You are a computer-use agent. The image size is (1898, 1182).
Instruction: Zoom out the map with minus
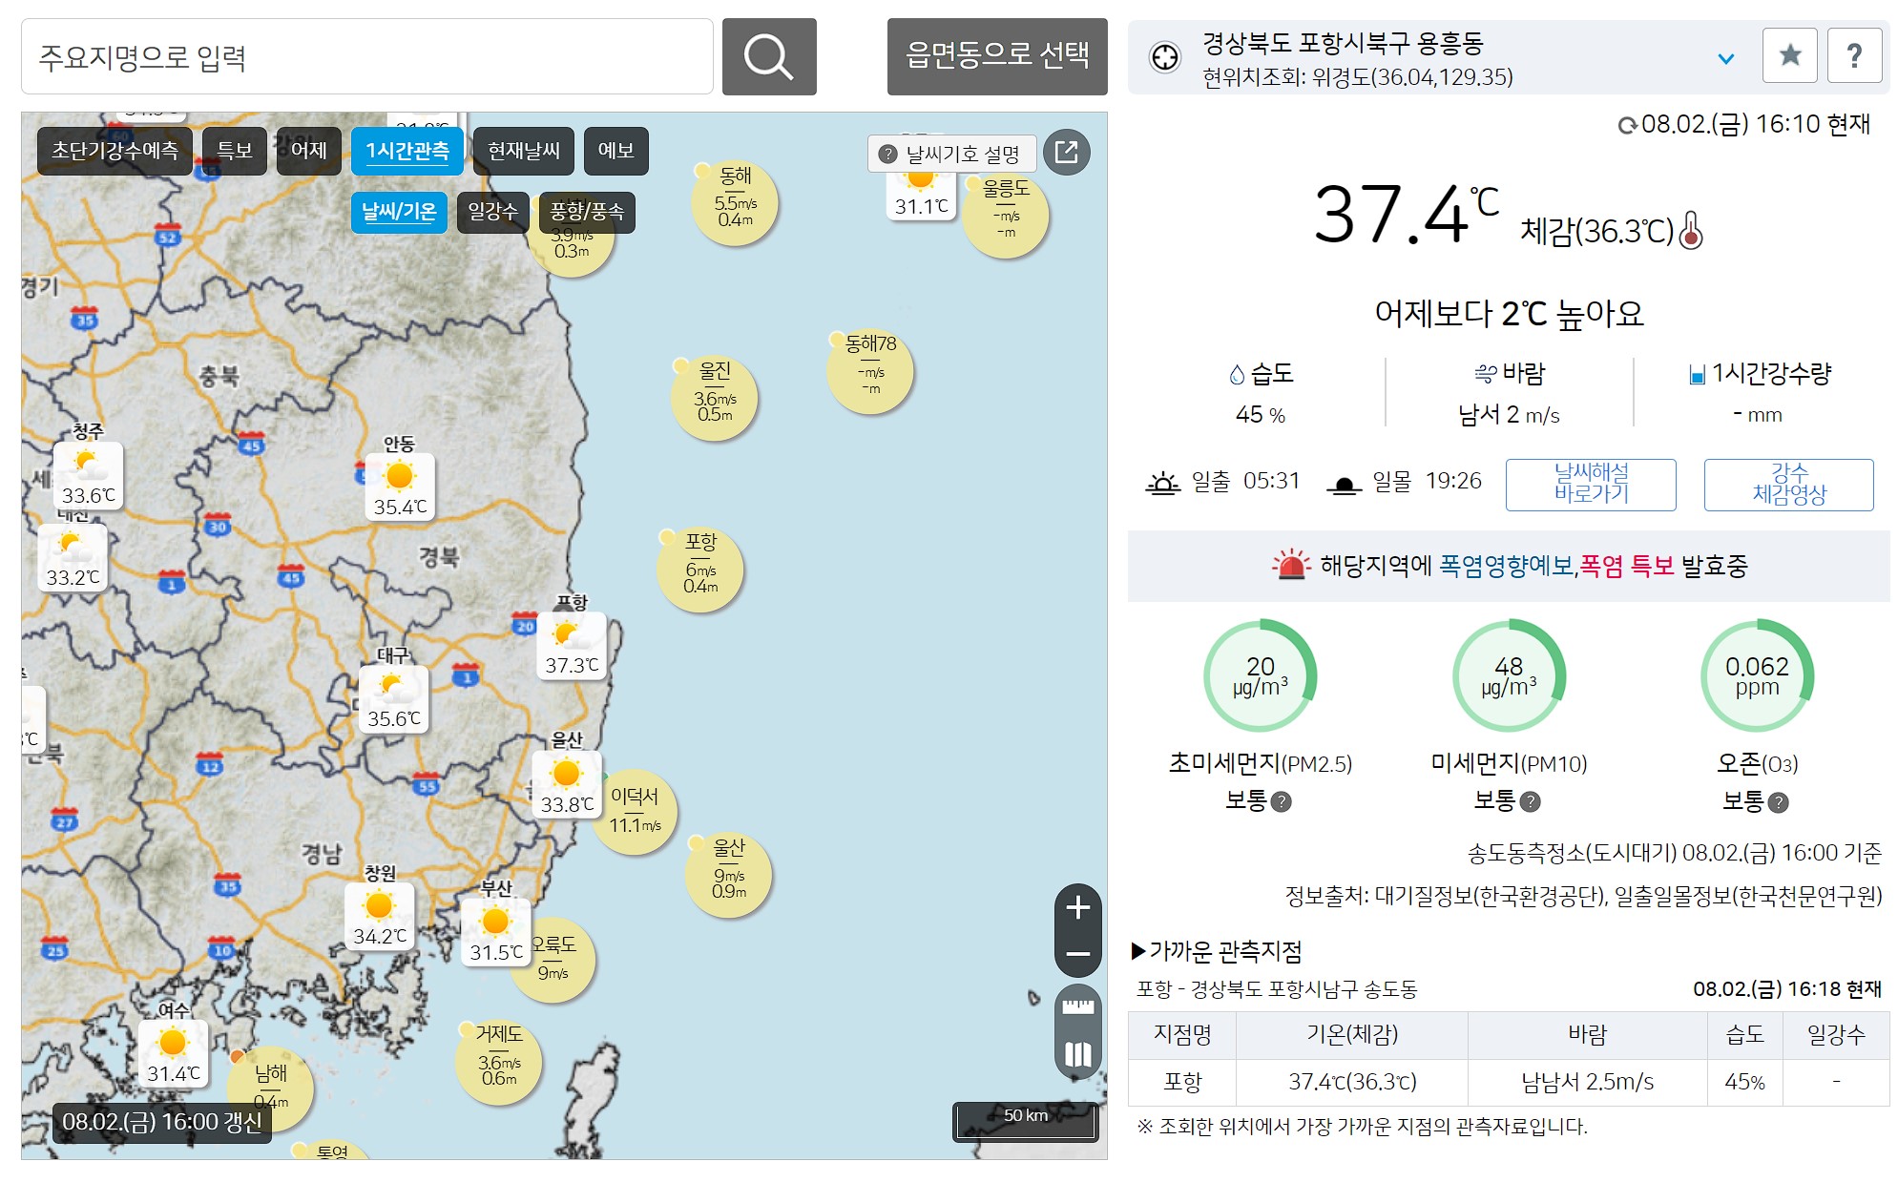click(1077, 953)
